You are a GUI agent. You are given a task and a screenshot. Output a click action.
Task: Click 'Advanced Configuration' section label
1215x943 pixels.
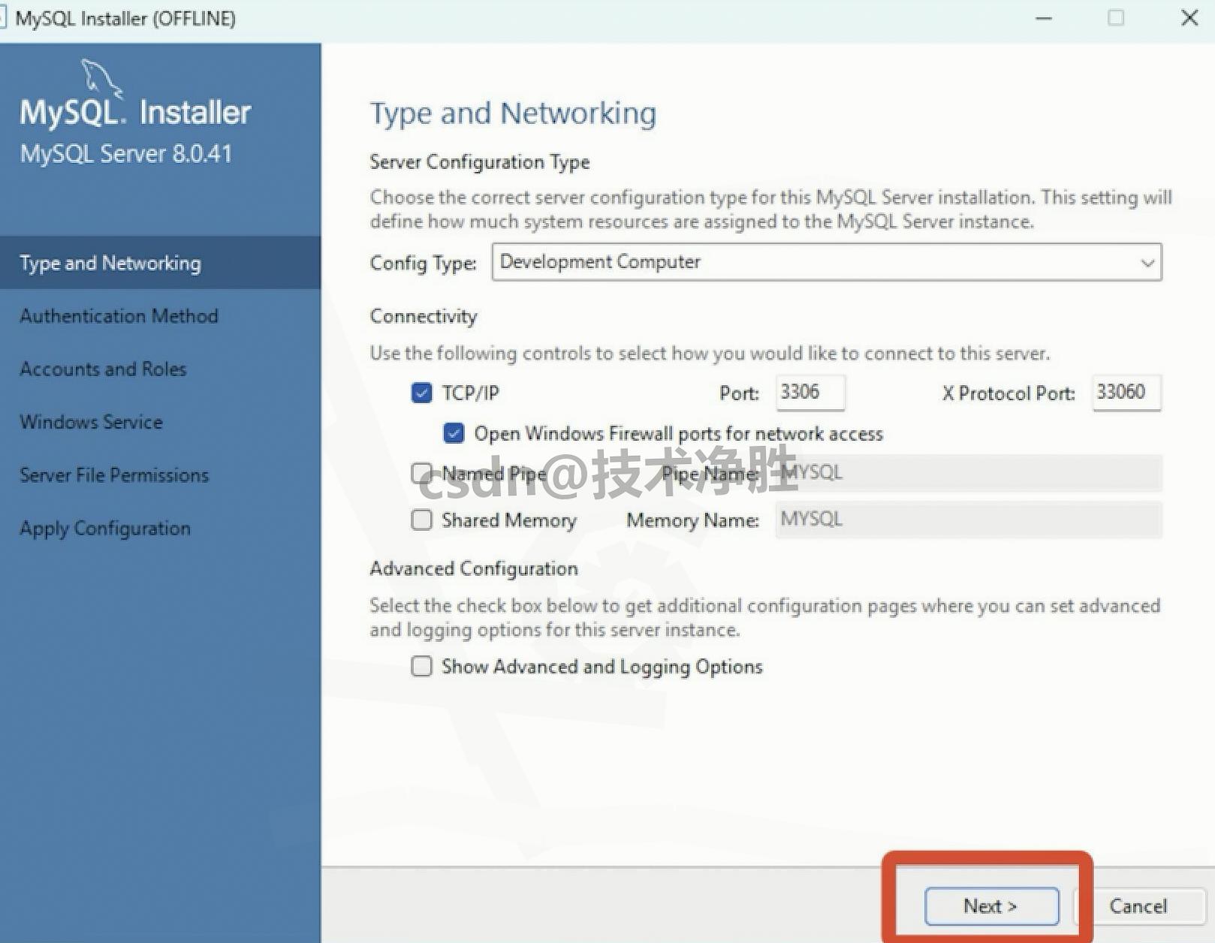click(474, 568)
